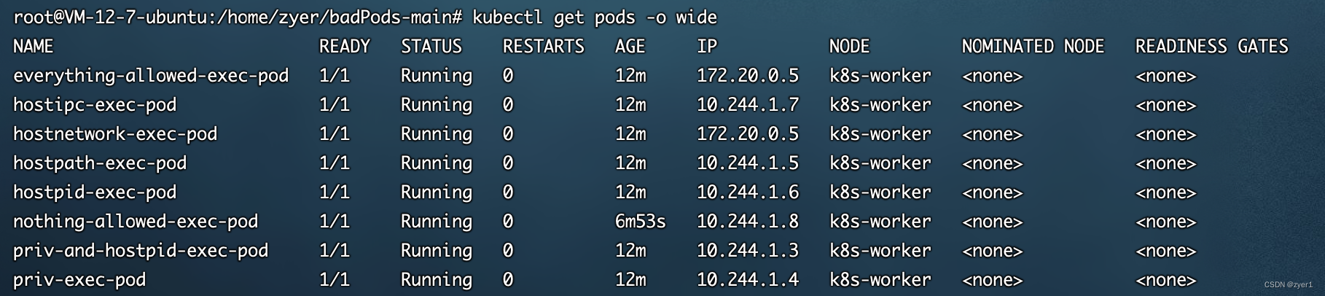Click the hostnetwork-exec-pod entry

click(115, 134)
